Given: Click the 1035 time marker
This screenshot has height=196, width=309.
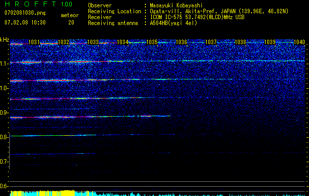Looking at the screenshot, I should coord(152,42).
